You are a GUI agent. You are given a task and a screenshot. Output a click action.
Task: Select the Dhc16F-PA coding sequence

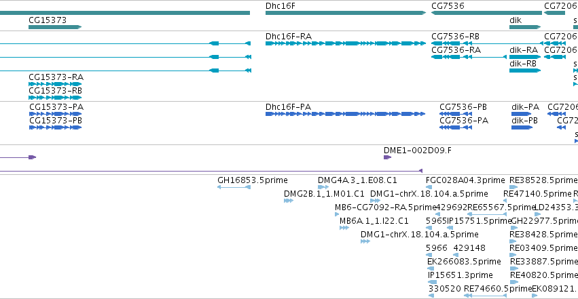pos(345,114)
